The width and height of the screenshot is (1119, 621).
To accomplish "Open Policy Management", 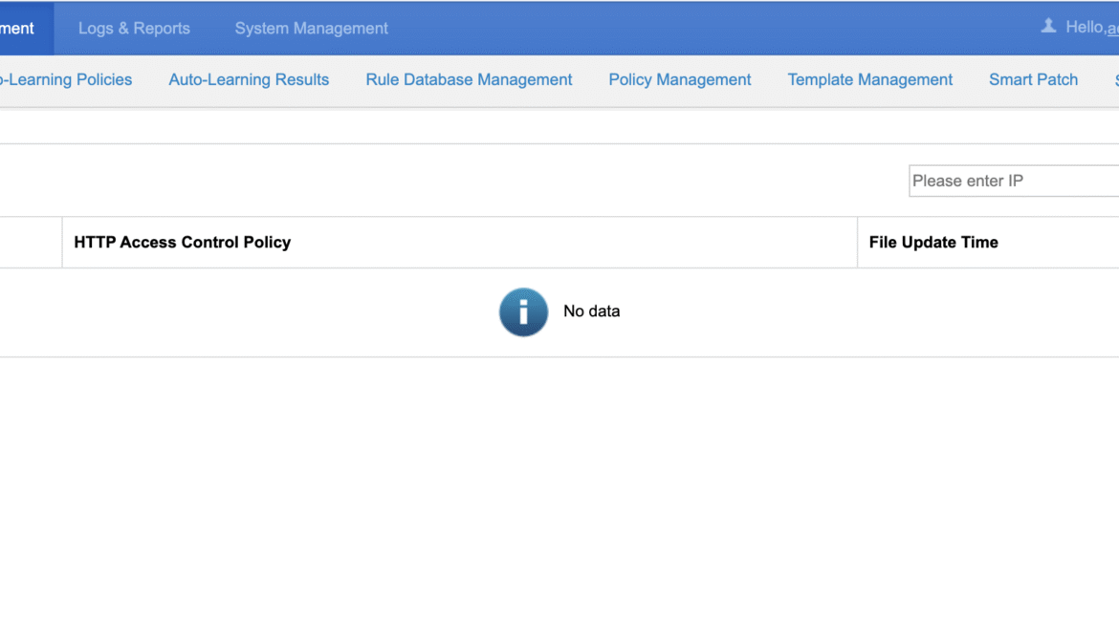I will click(680, 79).
